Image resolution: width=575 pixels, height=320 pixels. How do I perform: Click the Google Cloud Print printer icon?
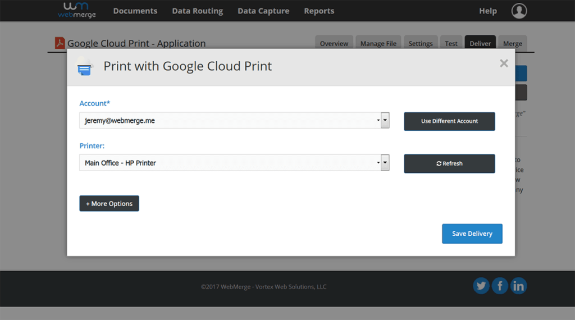[84, 67]
